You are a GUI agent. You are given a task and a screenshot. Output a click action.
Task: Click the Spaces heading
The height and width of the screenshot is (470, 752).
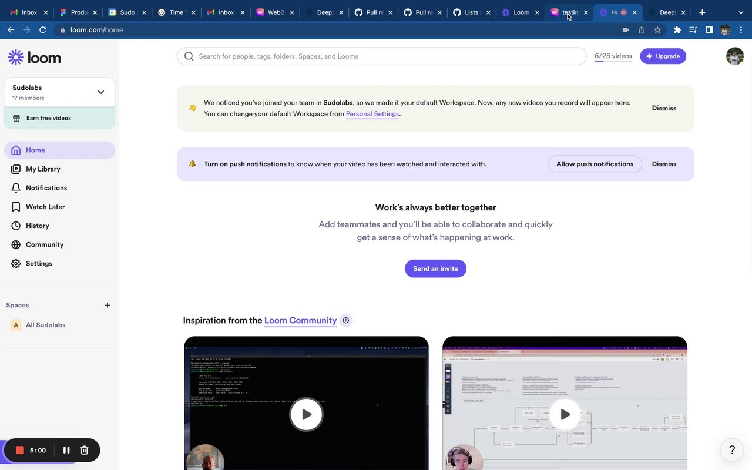click(x=17, y=305)
